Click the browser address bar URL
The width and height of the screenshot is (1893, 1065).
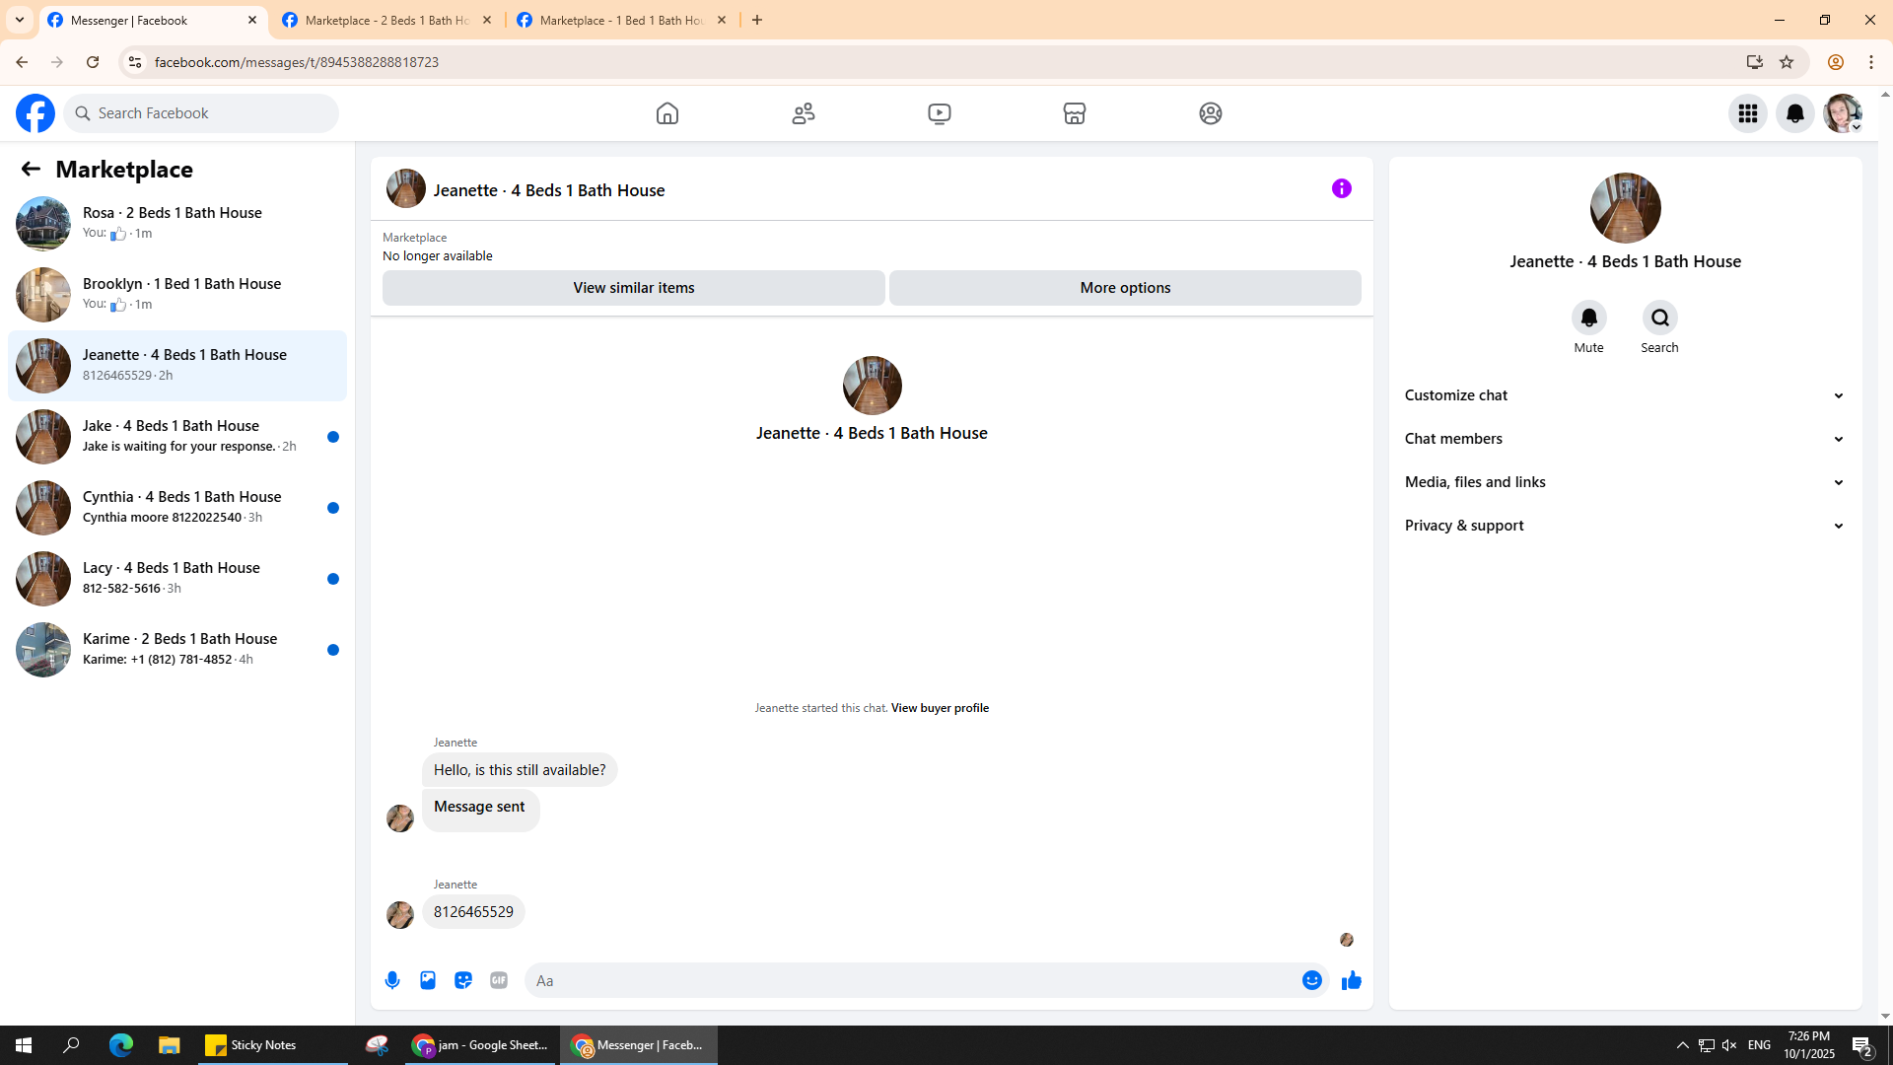(296, 62)
